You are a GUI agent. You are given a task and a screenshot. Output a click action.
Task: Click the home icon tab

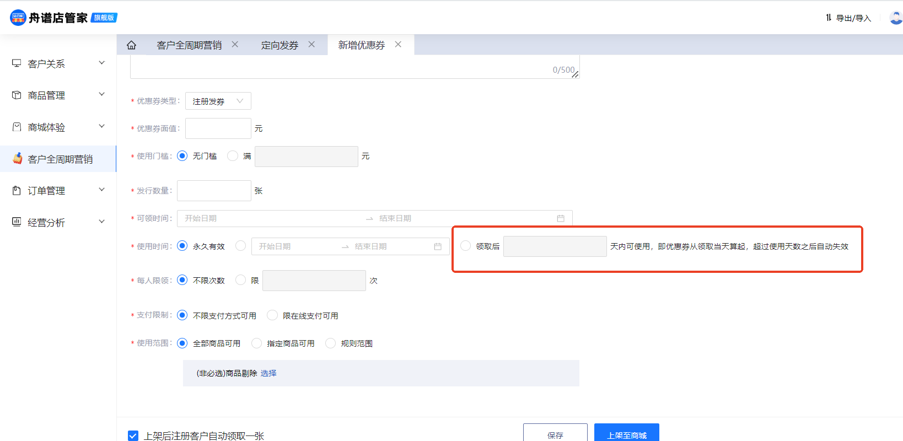(131, 45)
